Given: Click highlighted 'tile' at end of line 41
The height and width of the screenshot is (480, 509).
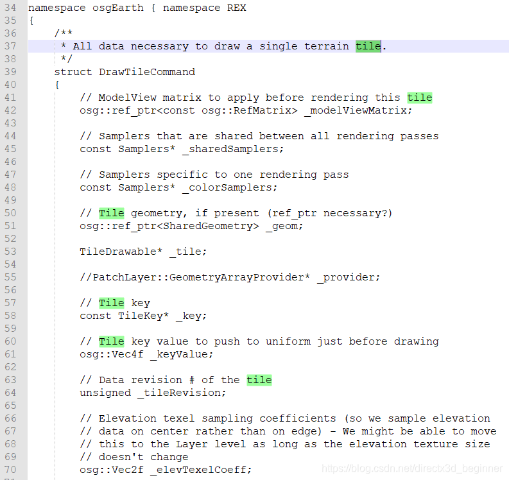Looking at the screenshot, I should 420,98.
